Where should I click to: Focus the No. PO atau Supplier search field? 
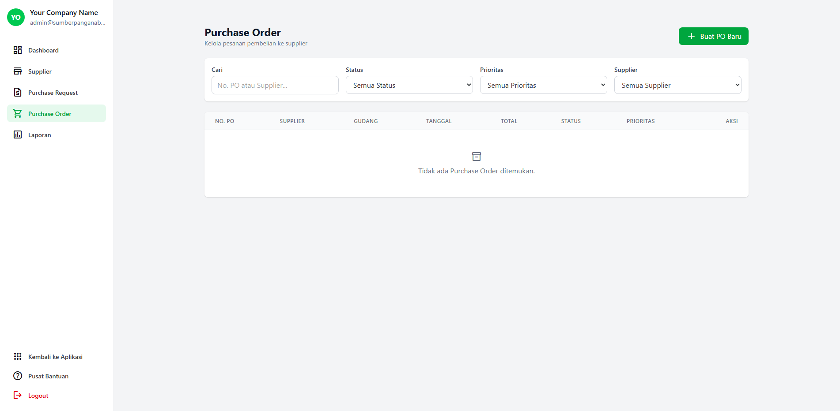pos(275,85)
